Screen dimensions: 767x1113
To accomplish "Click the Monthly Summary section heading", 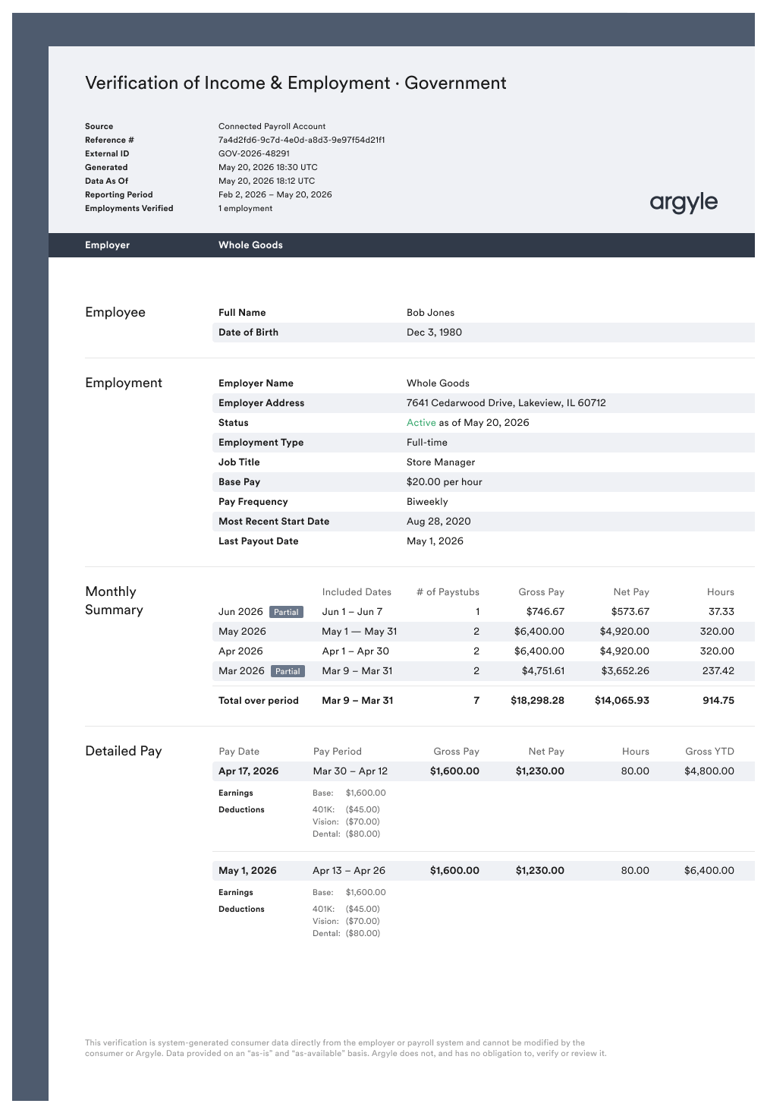I will click(114, 601).
